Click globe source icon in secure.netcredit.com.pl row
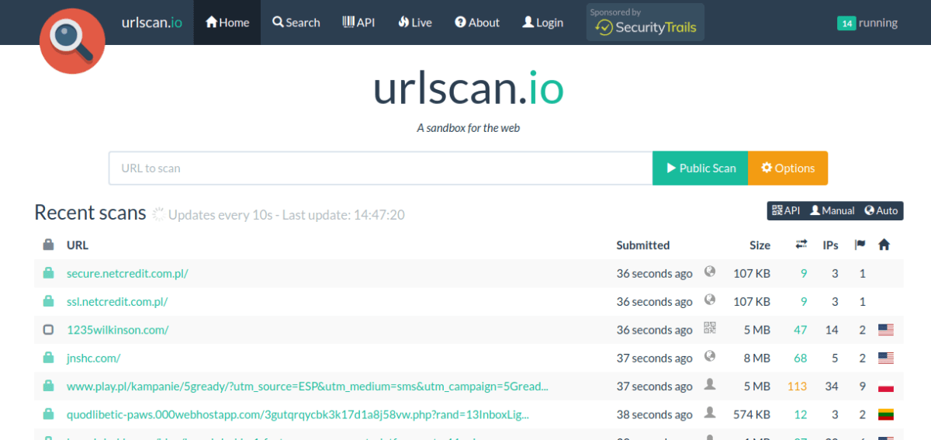This screenshot has height=440, width=931. 709,272
